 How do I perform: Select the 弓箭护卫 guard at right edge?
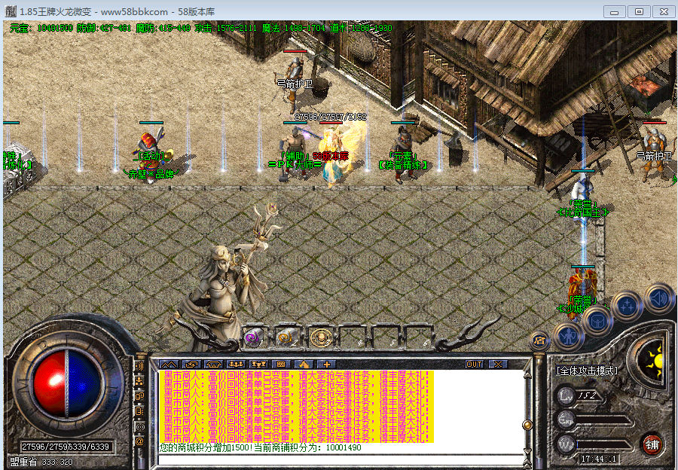point(654,154)
